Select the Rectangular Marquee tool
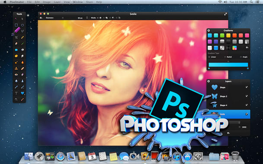 (16, 25)
